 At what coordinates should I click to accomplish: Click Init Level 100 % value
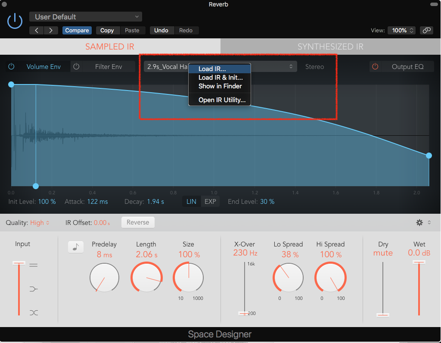(47, 202)
